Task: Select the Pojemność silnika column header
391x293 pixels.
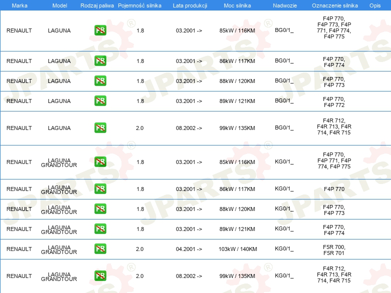Action: (139, 5)
